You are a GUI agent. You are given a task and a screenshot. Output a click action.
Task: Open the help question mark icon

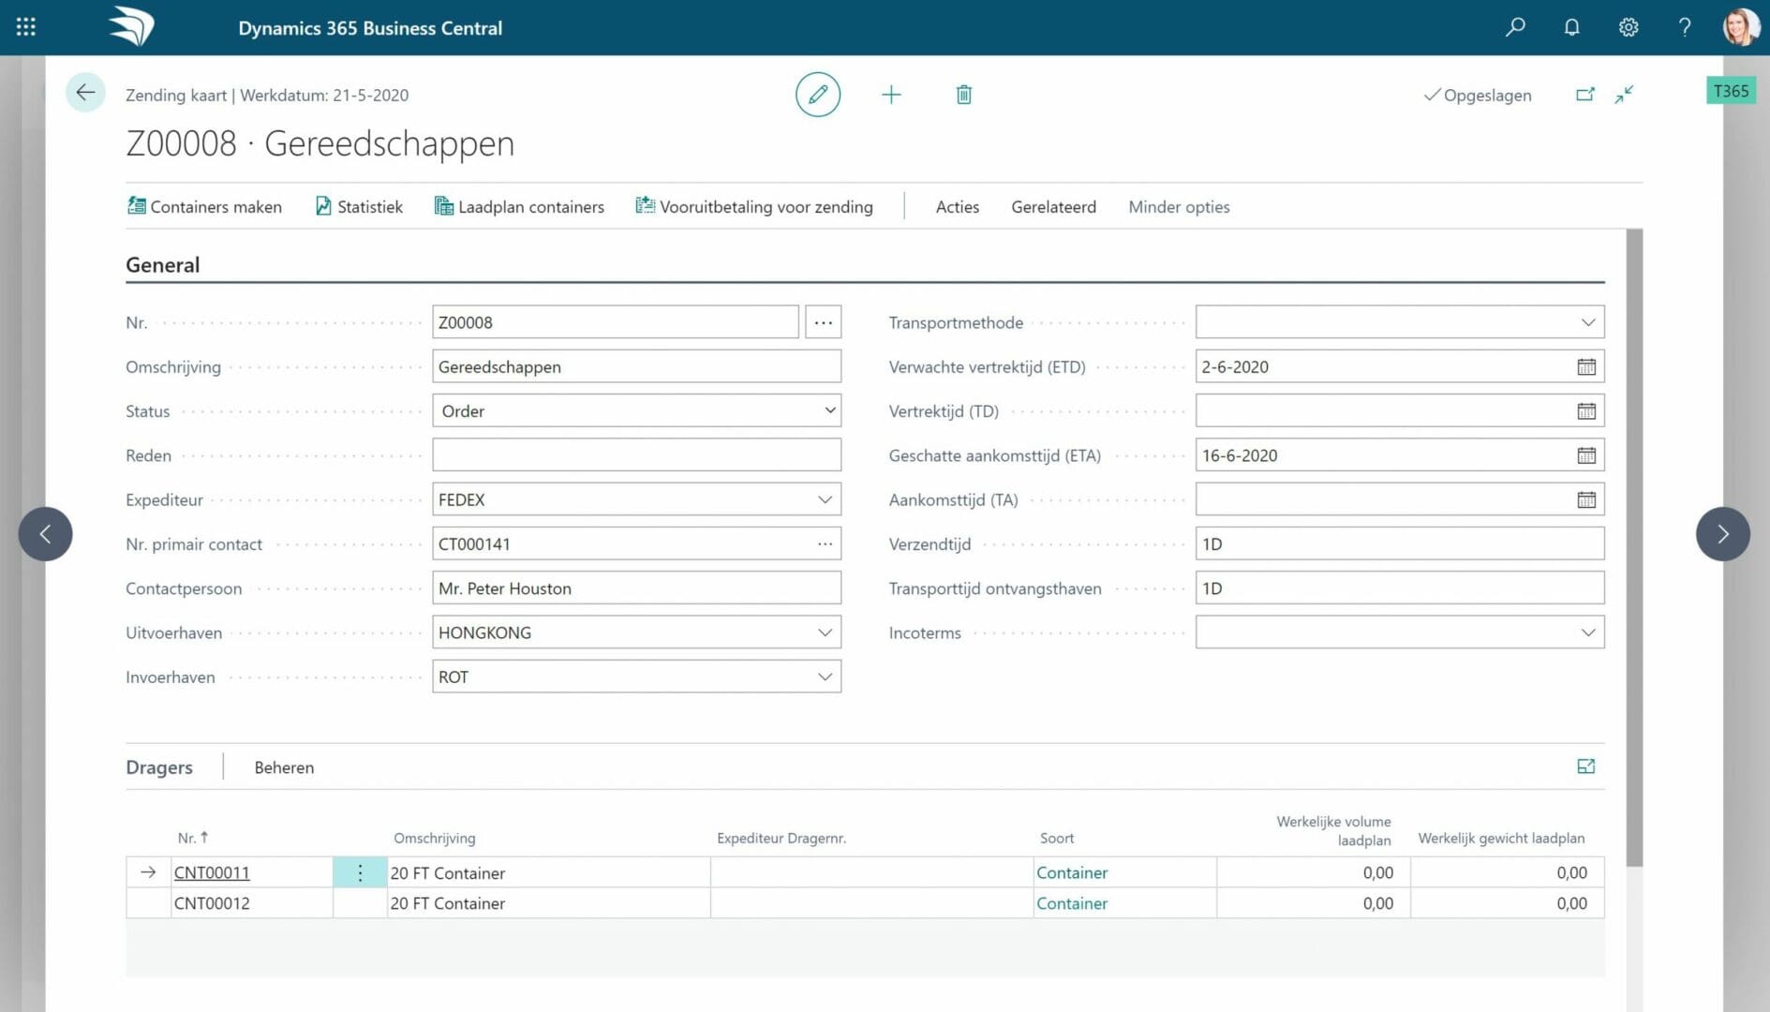[1684, 27]
